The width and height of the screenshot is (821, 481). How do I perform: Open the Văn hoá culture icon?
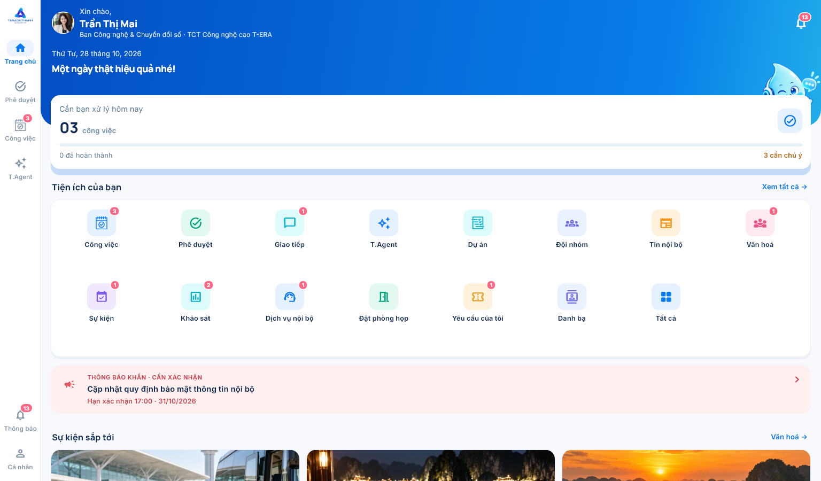pos(760,223)
